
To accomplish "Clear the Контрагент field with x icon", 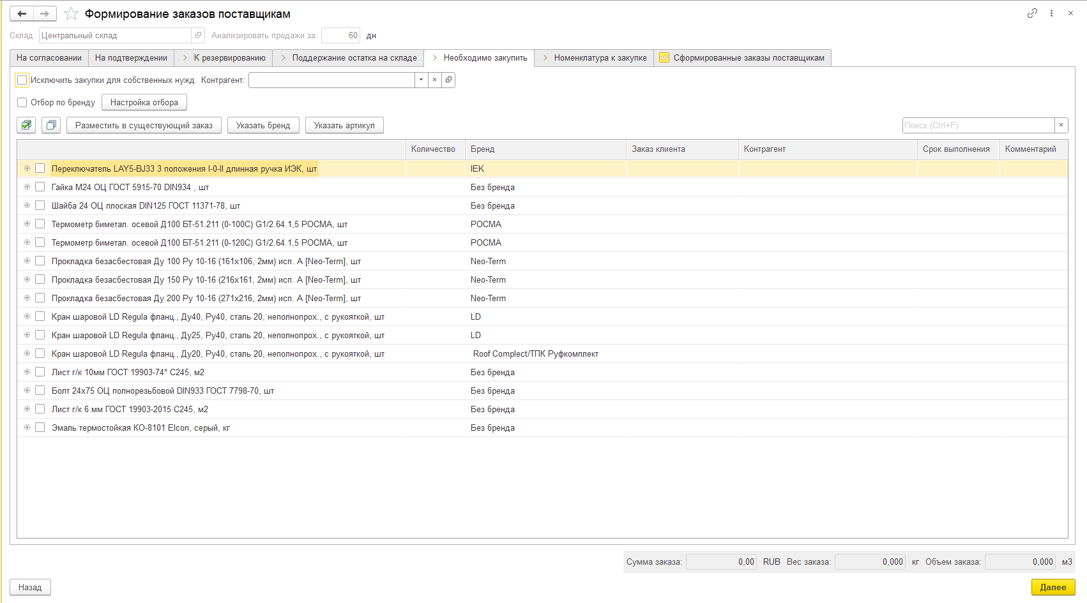I will pos(434,80).
